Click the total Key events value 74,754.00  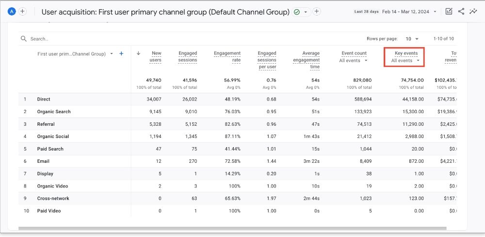412,80
